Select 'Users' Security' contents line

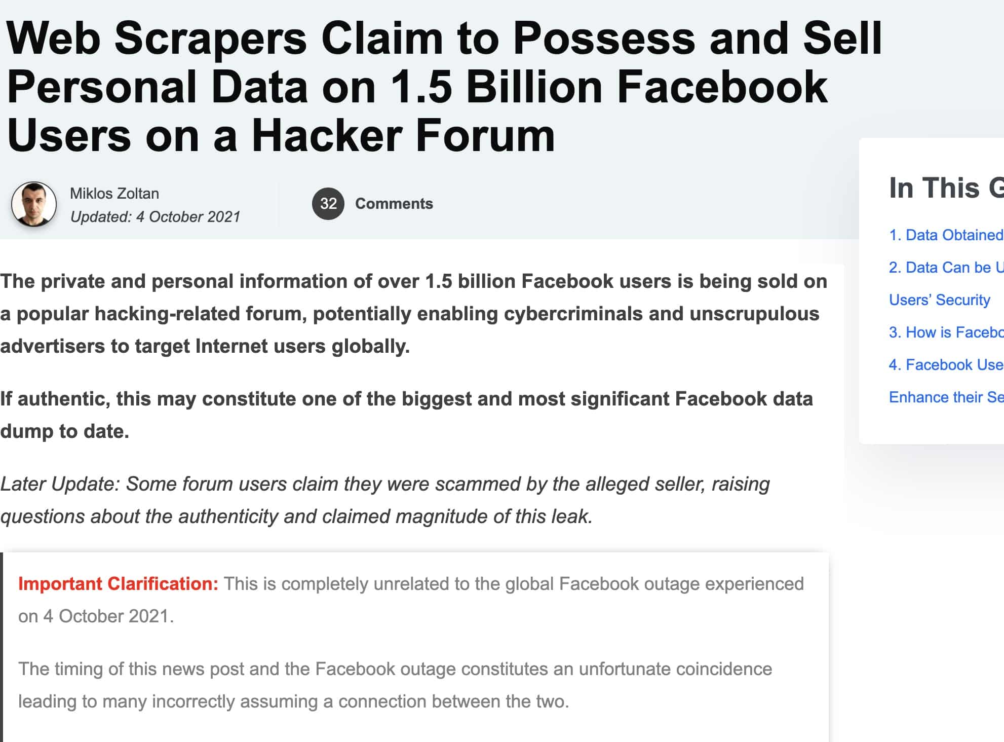(940, 300)
